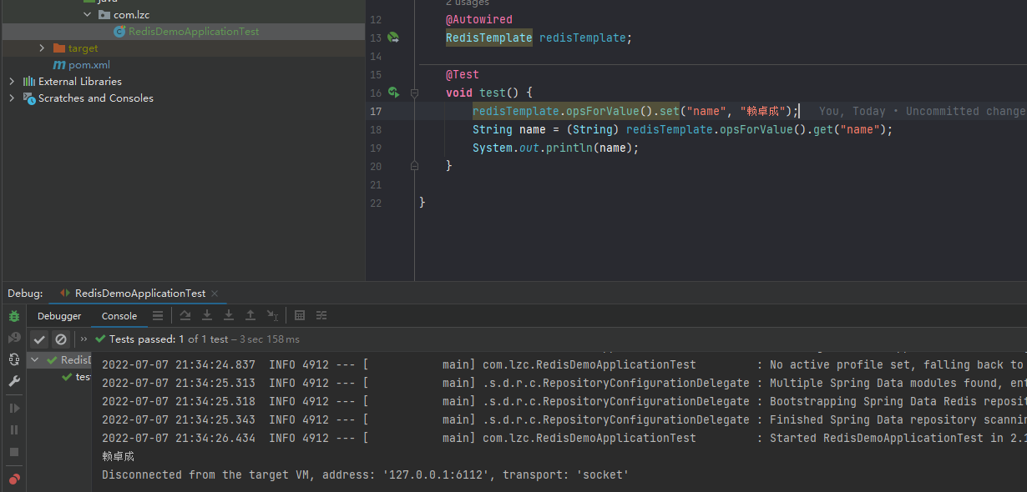The height and width of the screenshot is (492, 1027).
Task: Expand Scratches and Consoles
Action: (12, 98)
